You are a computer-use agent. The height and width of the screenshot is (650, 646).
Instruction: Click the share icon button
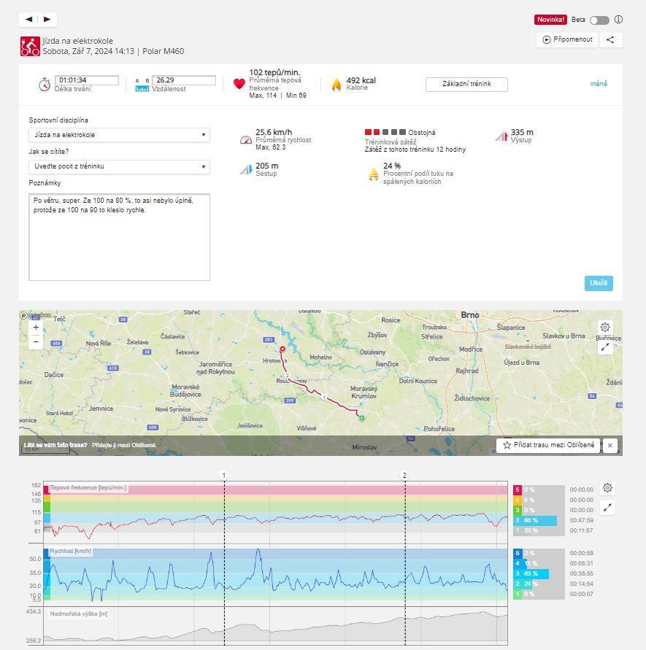point(611,40)
